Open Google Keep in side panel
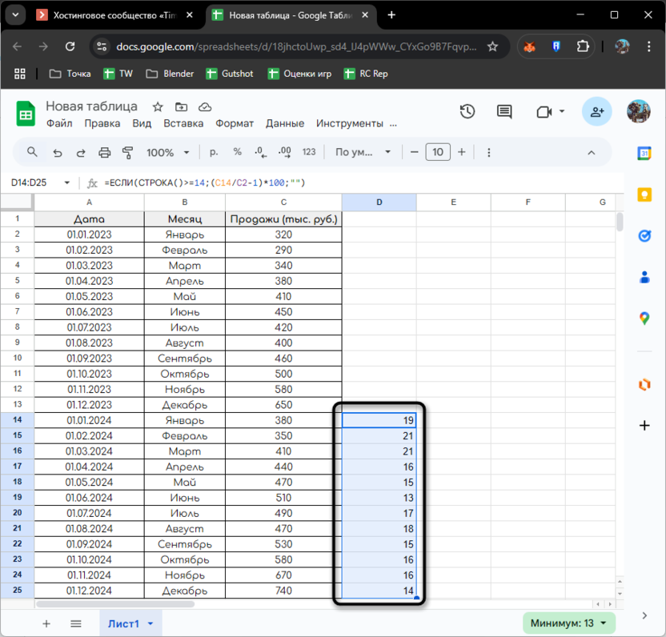 coord(644,194)
